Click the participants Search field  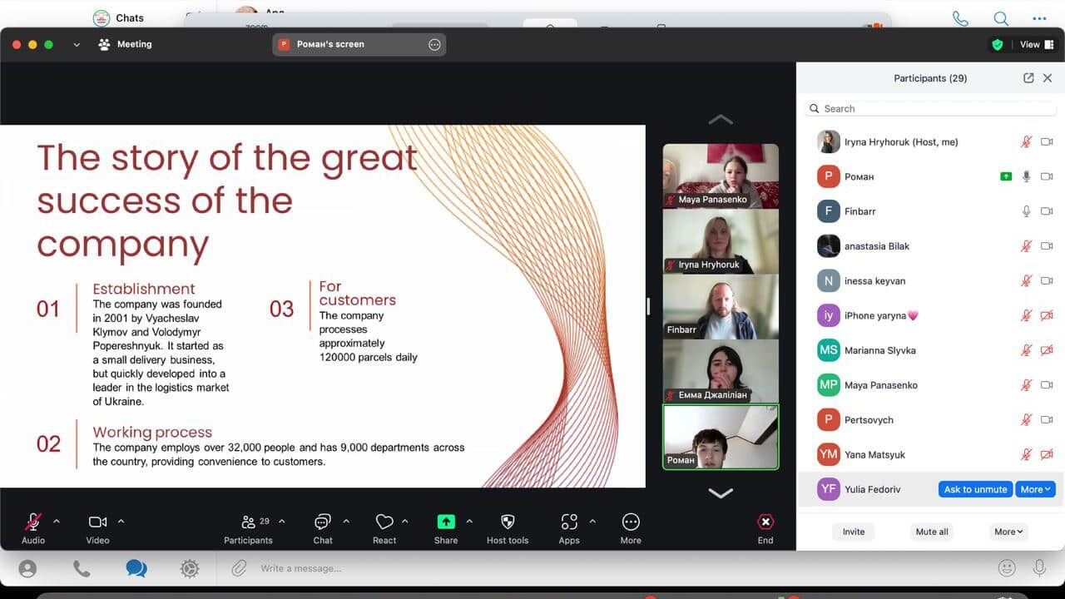932,109
